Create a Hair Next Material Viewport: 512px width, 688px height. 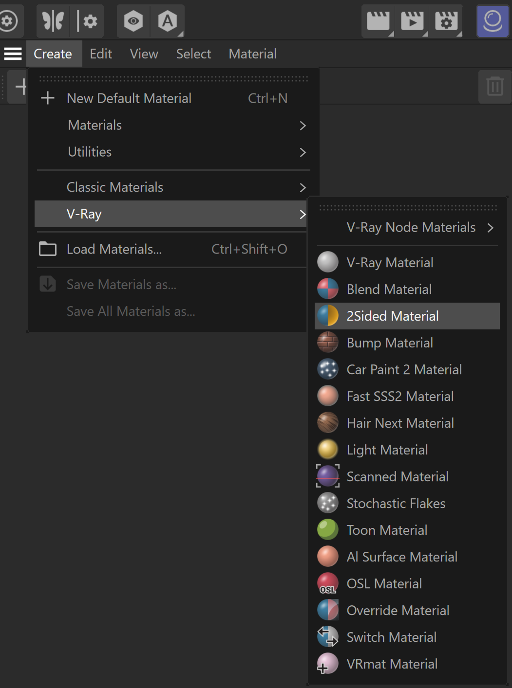click(407, 423)
